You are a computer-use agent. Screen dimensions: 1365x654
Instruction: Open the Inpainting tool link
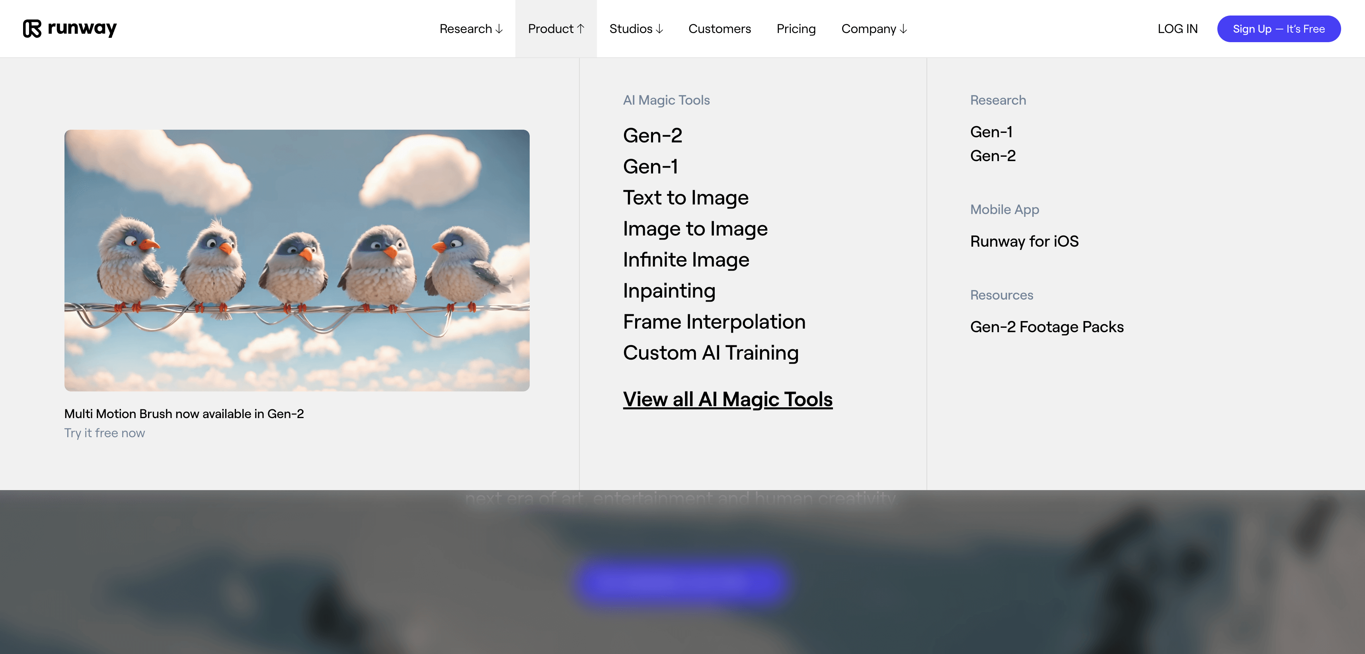(x=669, y=291)
